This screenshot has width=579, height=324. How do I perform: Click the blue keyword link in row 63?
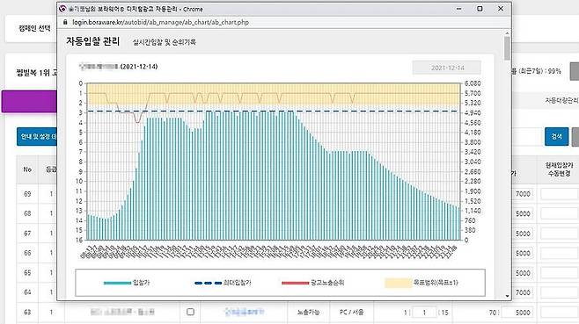(x=245, y=312)
